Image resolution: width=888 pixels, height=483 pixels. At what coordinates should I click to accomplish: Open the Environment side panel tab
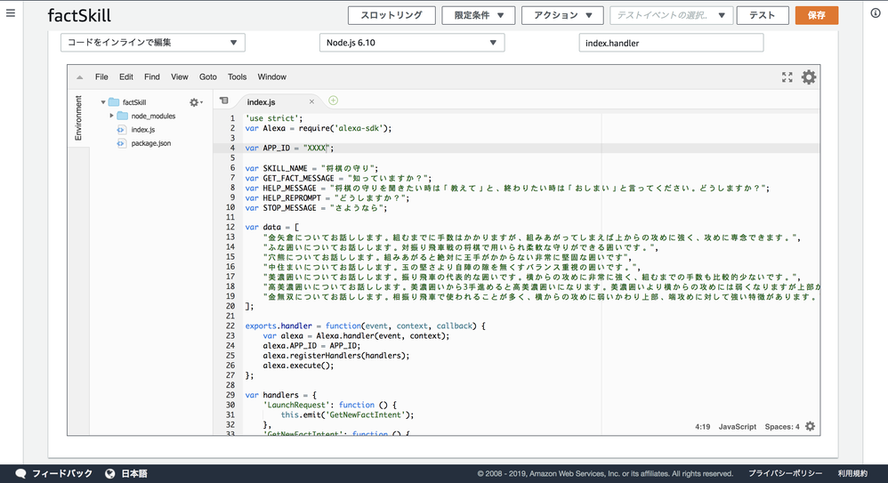tap(78, 117)
